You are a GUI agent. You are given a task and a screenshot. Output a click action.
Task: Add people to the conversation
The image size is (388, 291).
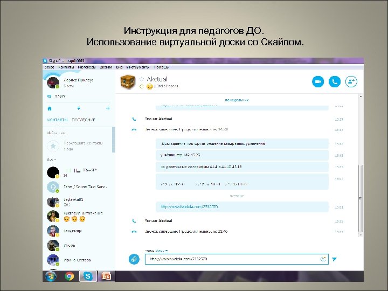point(351,82)
